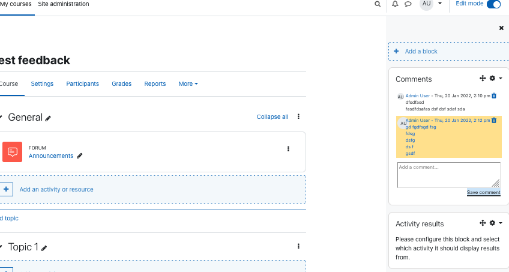Switch to the Settings tab
Viewport: 509px width, 272px height.
tap(42, 83)
